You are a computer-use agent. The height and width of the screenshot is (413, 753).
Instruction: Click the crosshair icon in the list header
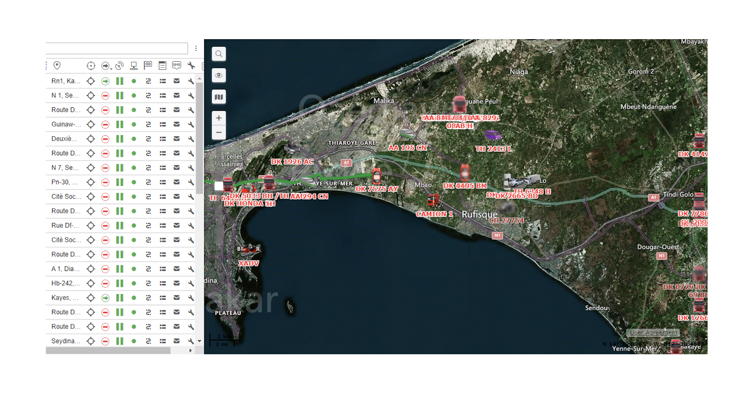tap(91, 66)
